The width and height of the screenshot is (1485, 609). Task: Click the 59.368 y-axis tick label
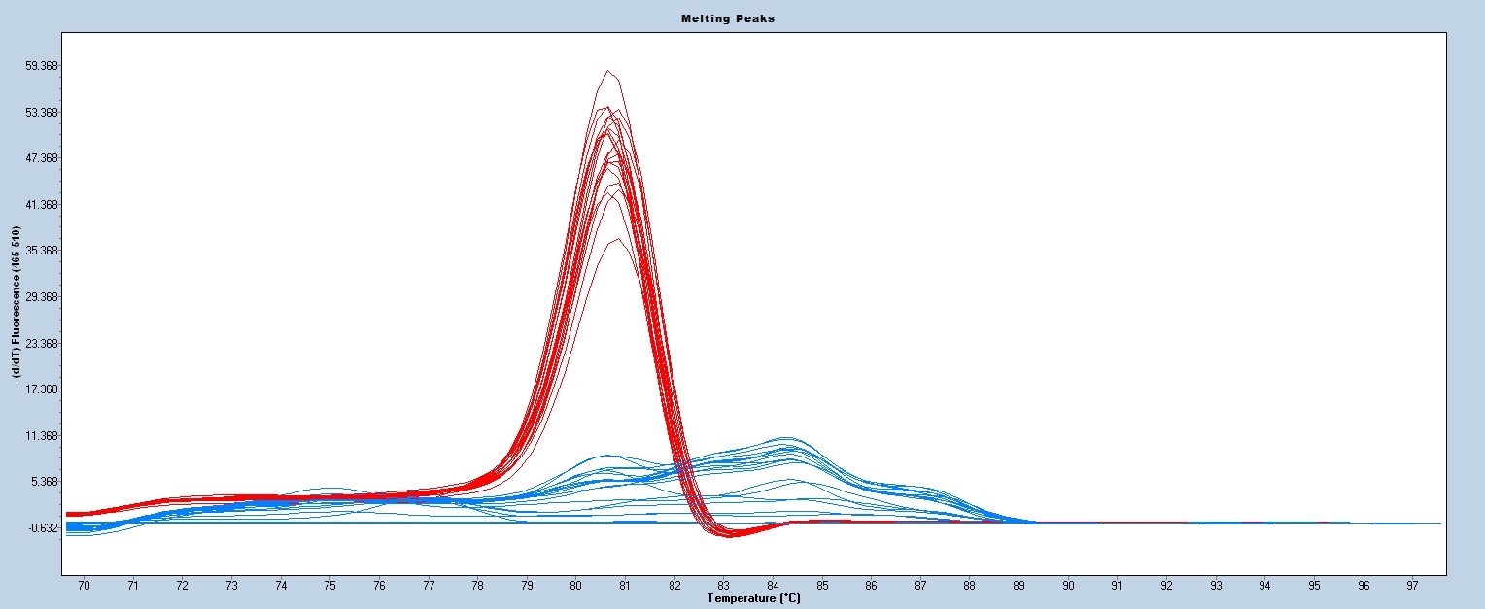click(x=43, y=66)
